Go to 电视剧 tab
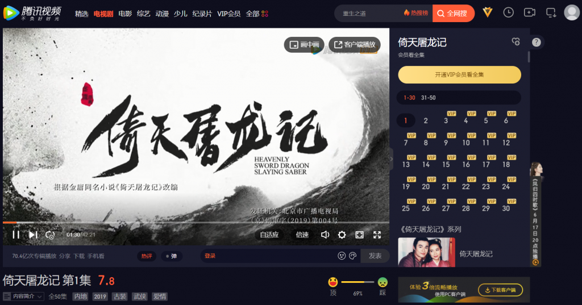This screenshot has width=582, height=305. [103, 14]
